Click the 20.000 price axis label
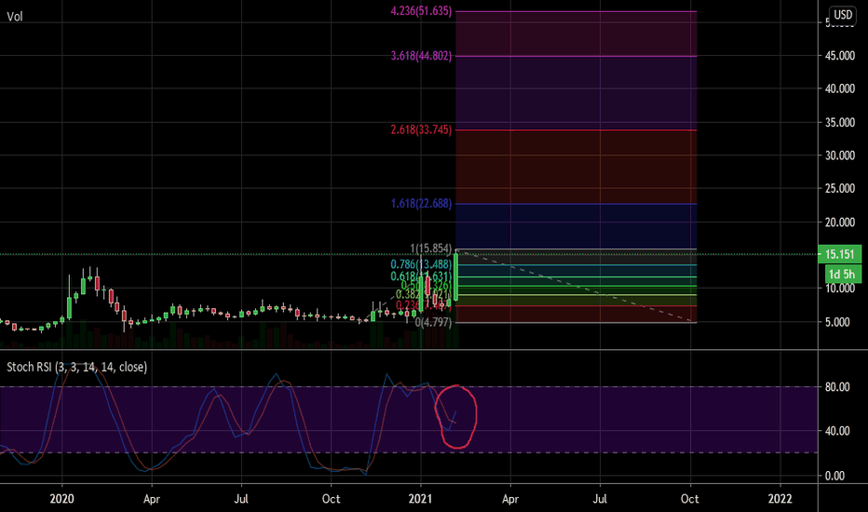 [840, 222]
